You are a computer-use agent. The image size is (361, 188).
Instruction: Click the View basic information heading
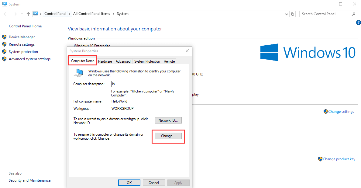point(115,29)
